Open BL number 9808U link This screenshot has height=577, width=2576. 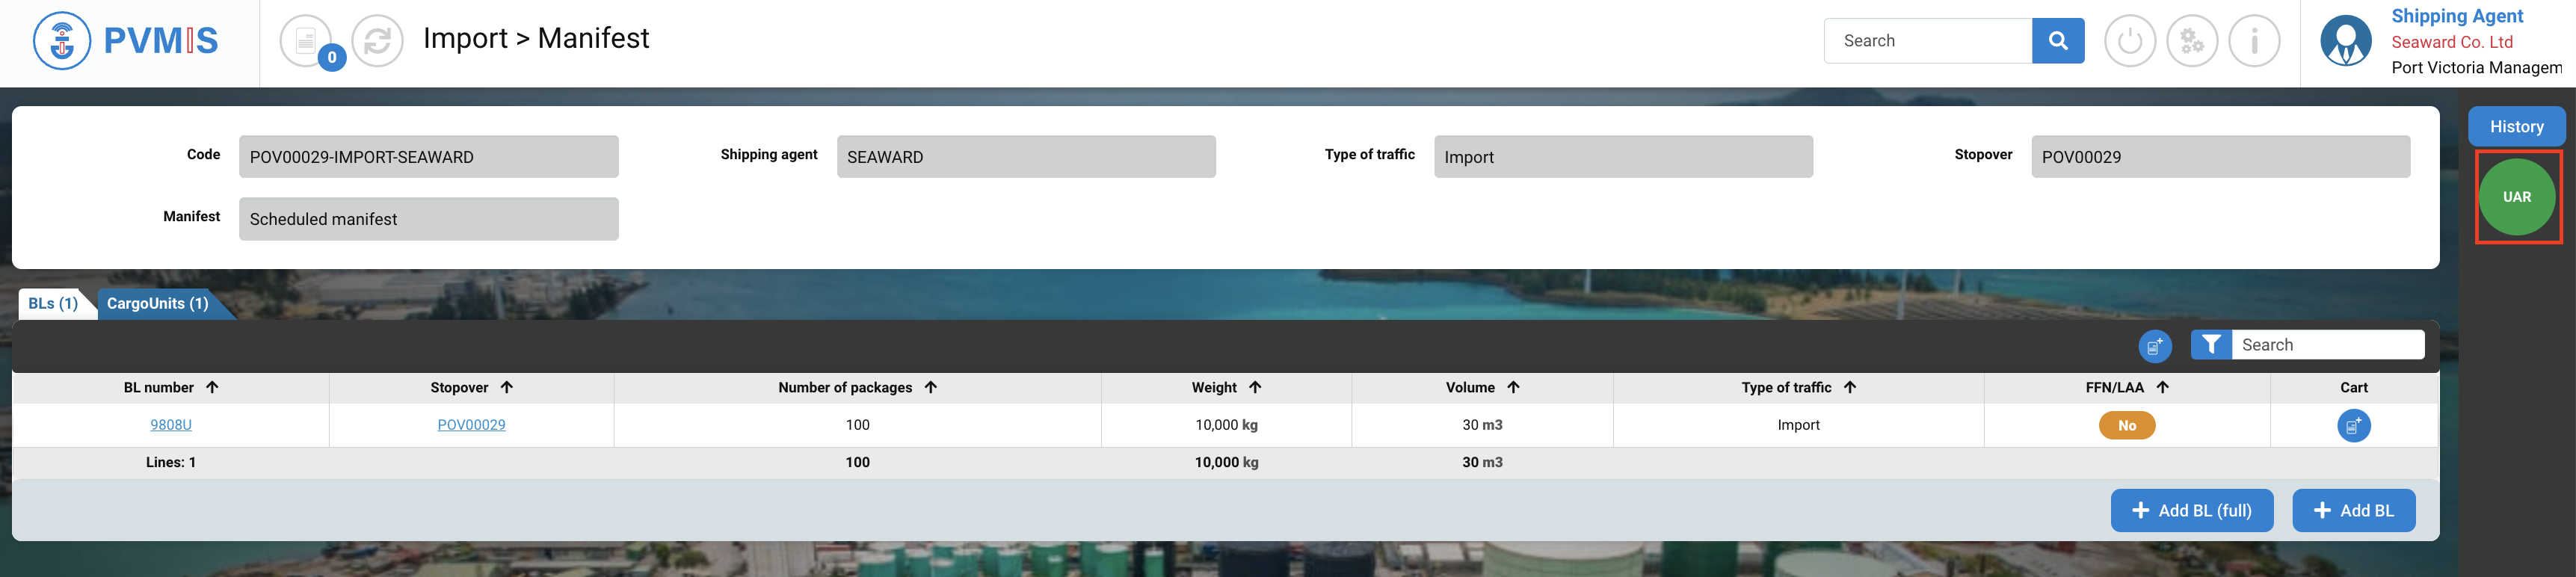click(x=171, y=425)
